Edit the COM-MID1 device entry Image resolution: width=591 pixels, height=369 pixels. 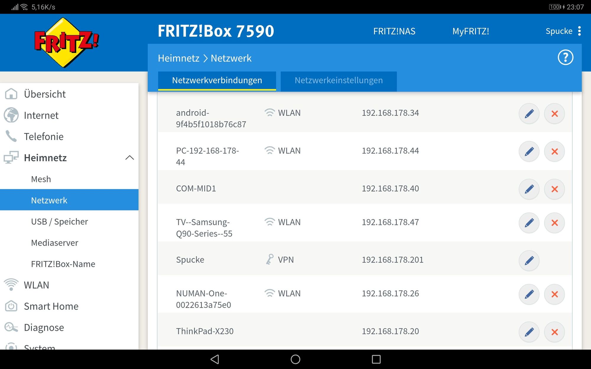point(529,189)
